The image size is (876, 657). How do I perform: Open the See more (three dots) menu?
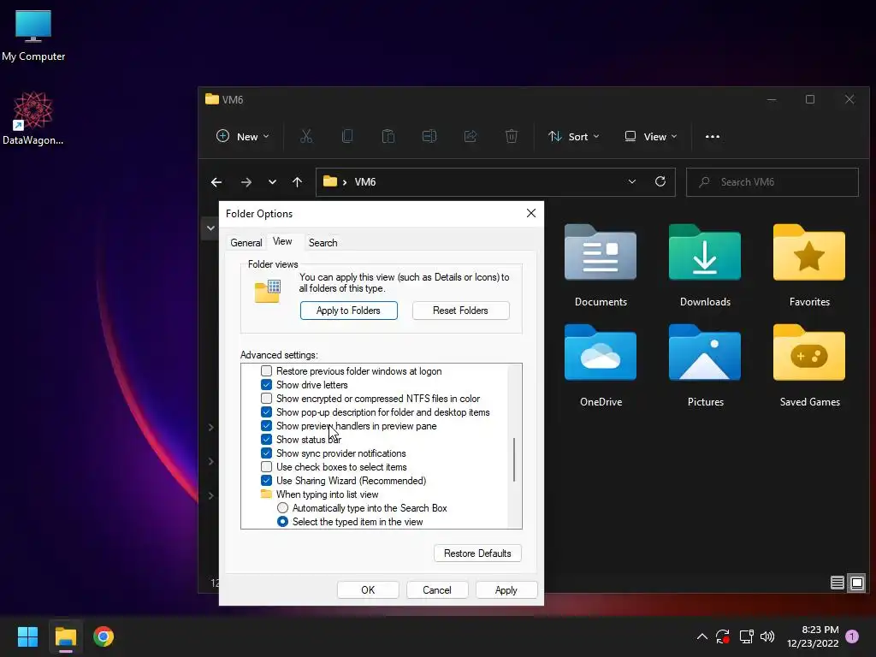point(713,136)
